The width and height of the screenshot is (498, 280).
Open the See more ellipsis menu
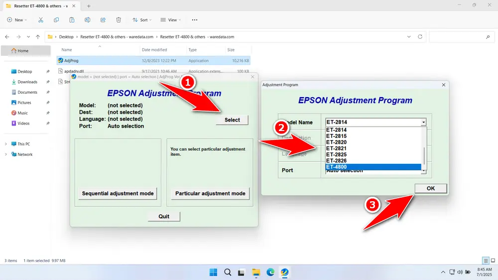click(195, 20)
